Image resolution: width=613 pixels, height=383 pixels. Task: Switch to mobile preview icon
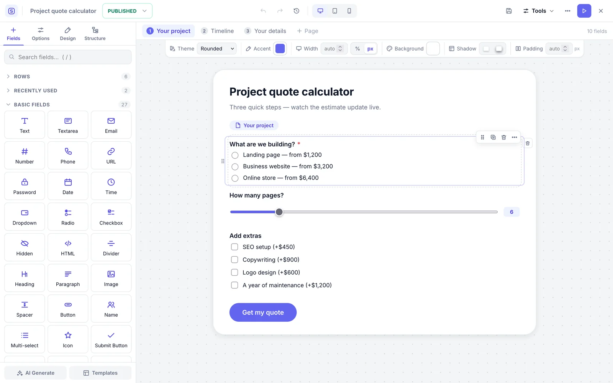click(349, 11)
